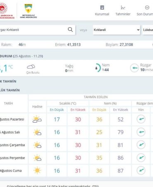Click the Hadise column header
This screenshot has width=153, height=187.
(x=37, y=106)
